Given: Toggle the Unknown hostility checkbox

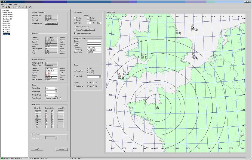Looking at the screenshot, I should coord(88,20).
